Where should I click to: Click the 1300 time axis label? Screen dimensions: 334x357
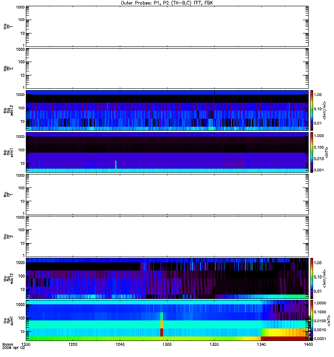pyautogui.click(x=167, y=345)
